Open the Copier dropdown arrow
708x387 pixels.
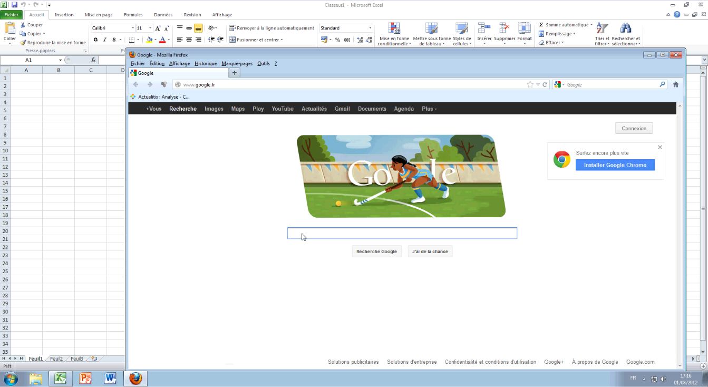[x=44, y=34]
